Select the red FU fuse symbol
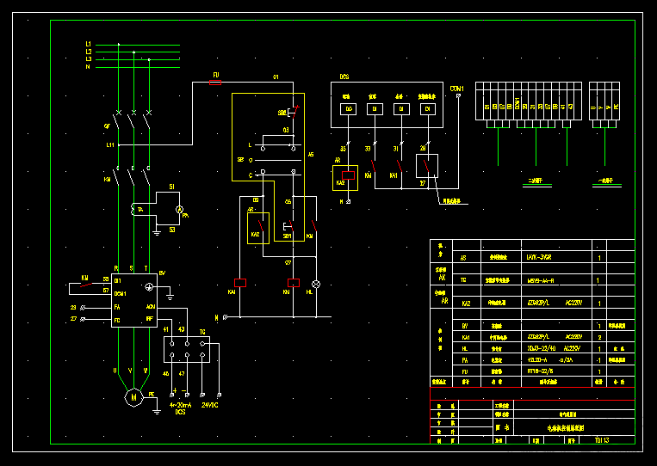The image size is (657, 466). coord(215,83)
